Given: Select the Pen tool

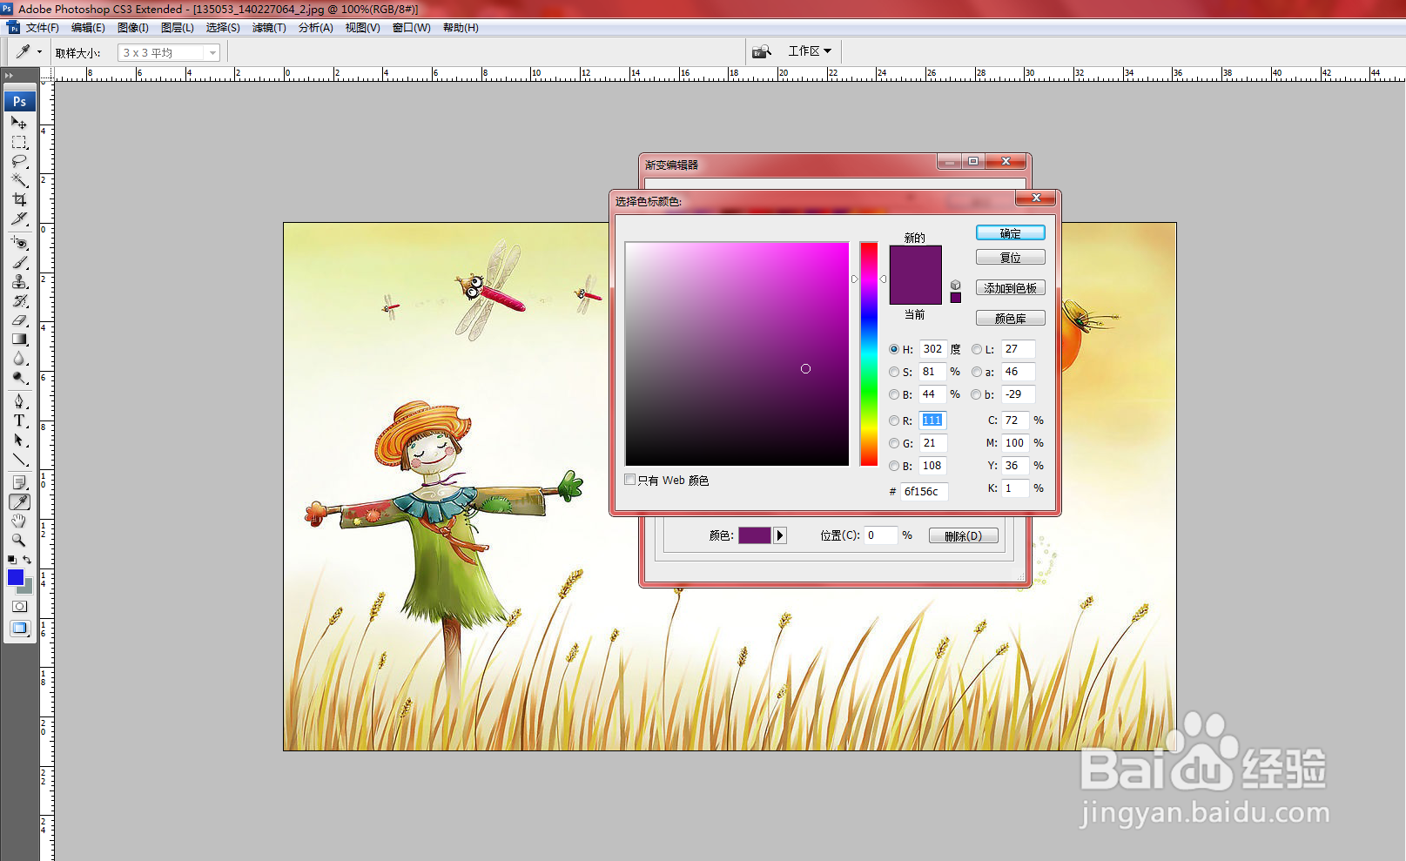Looking at the screenshot, I should coord(19,401).
